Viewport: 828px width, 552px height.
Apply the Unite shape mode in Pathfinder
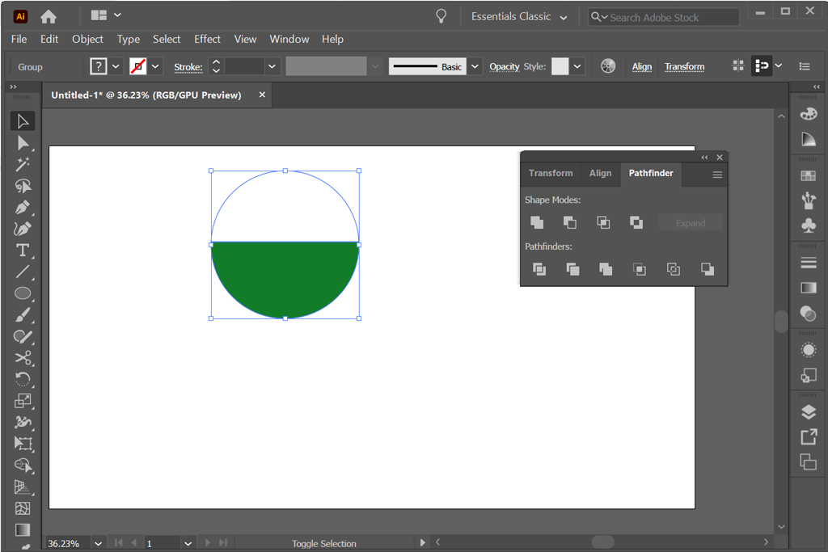coord(536,222)
